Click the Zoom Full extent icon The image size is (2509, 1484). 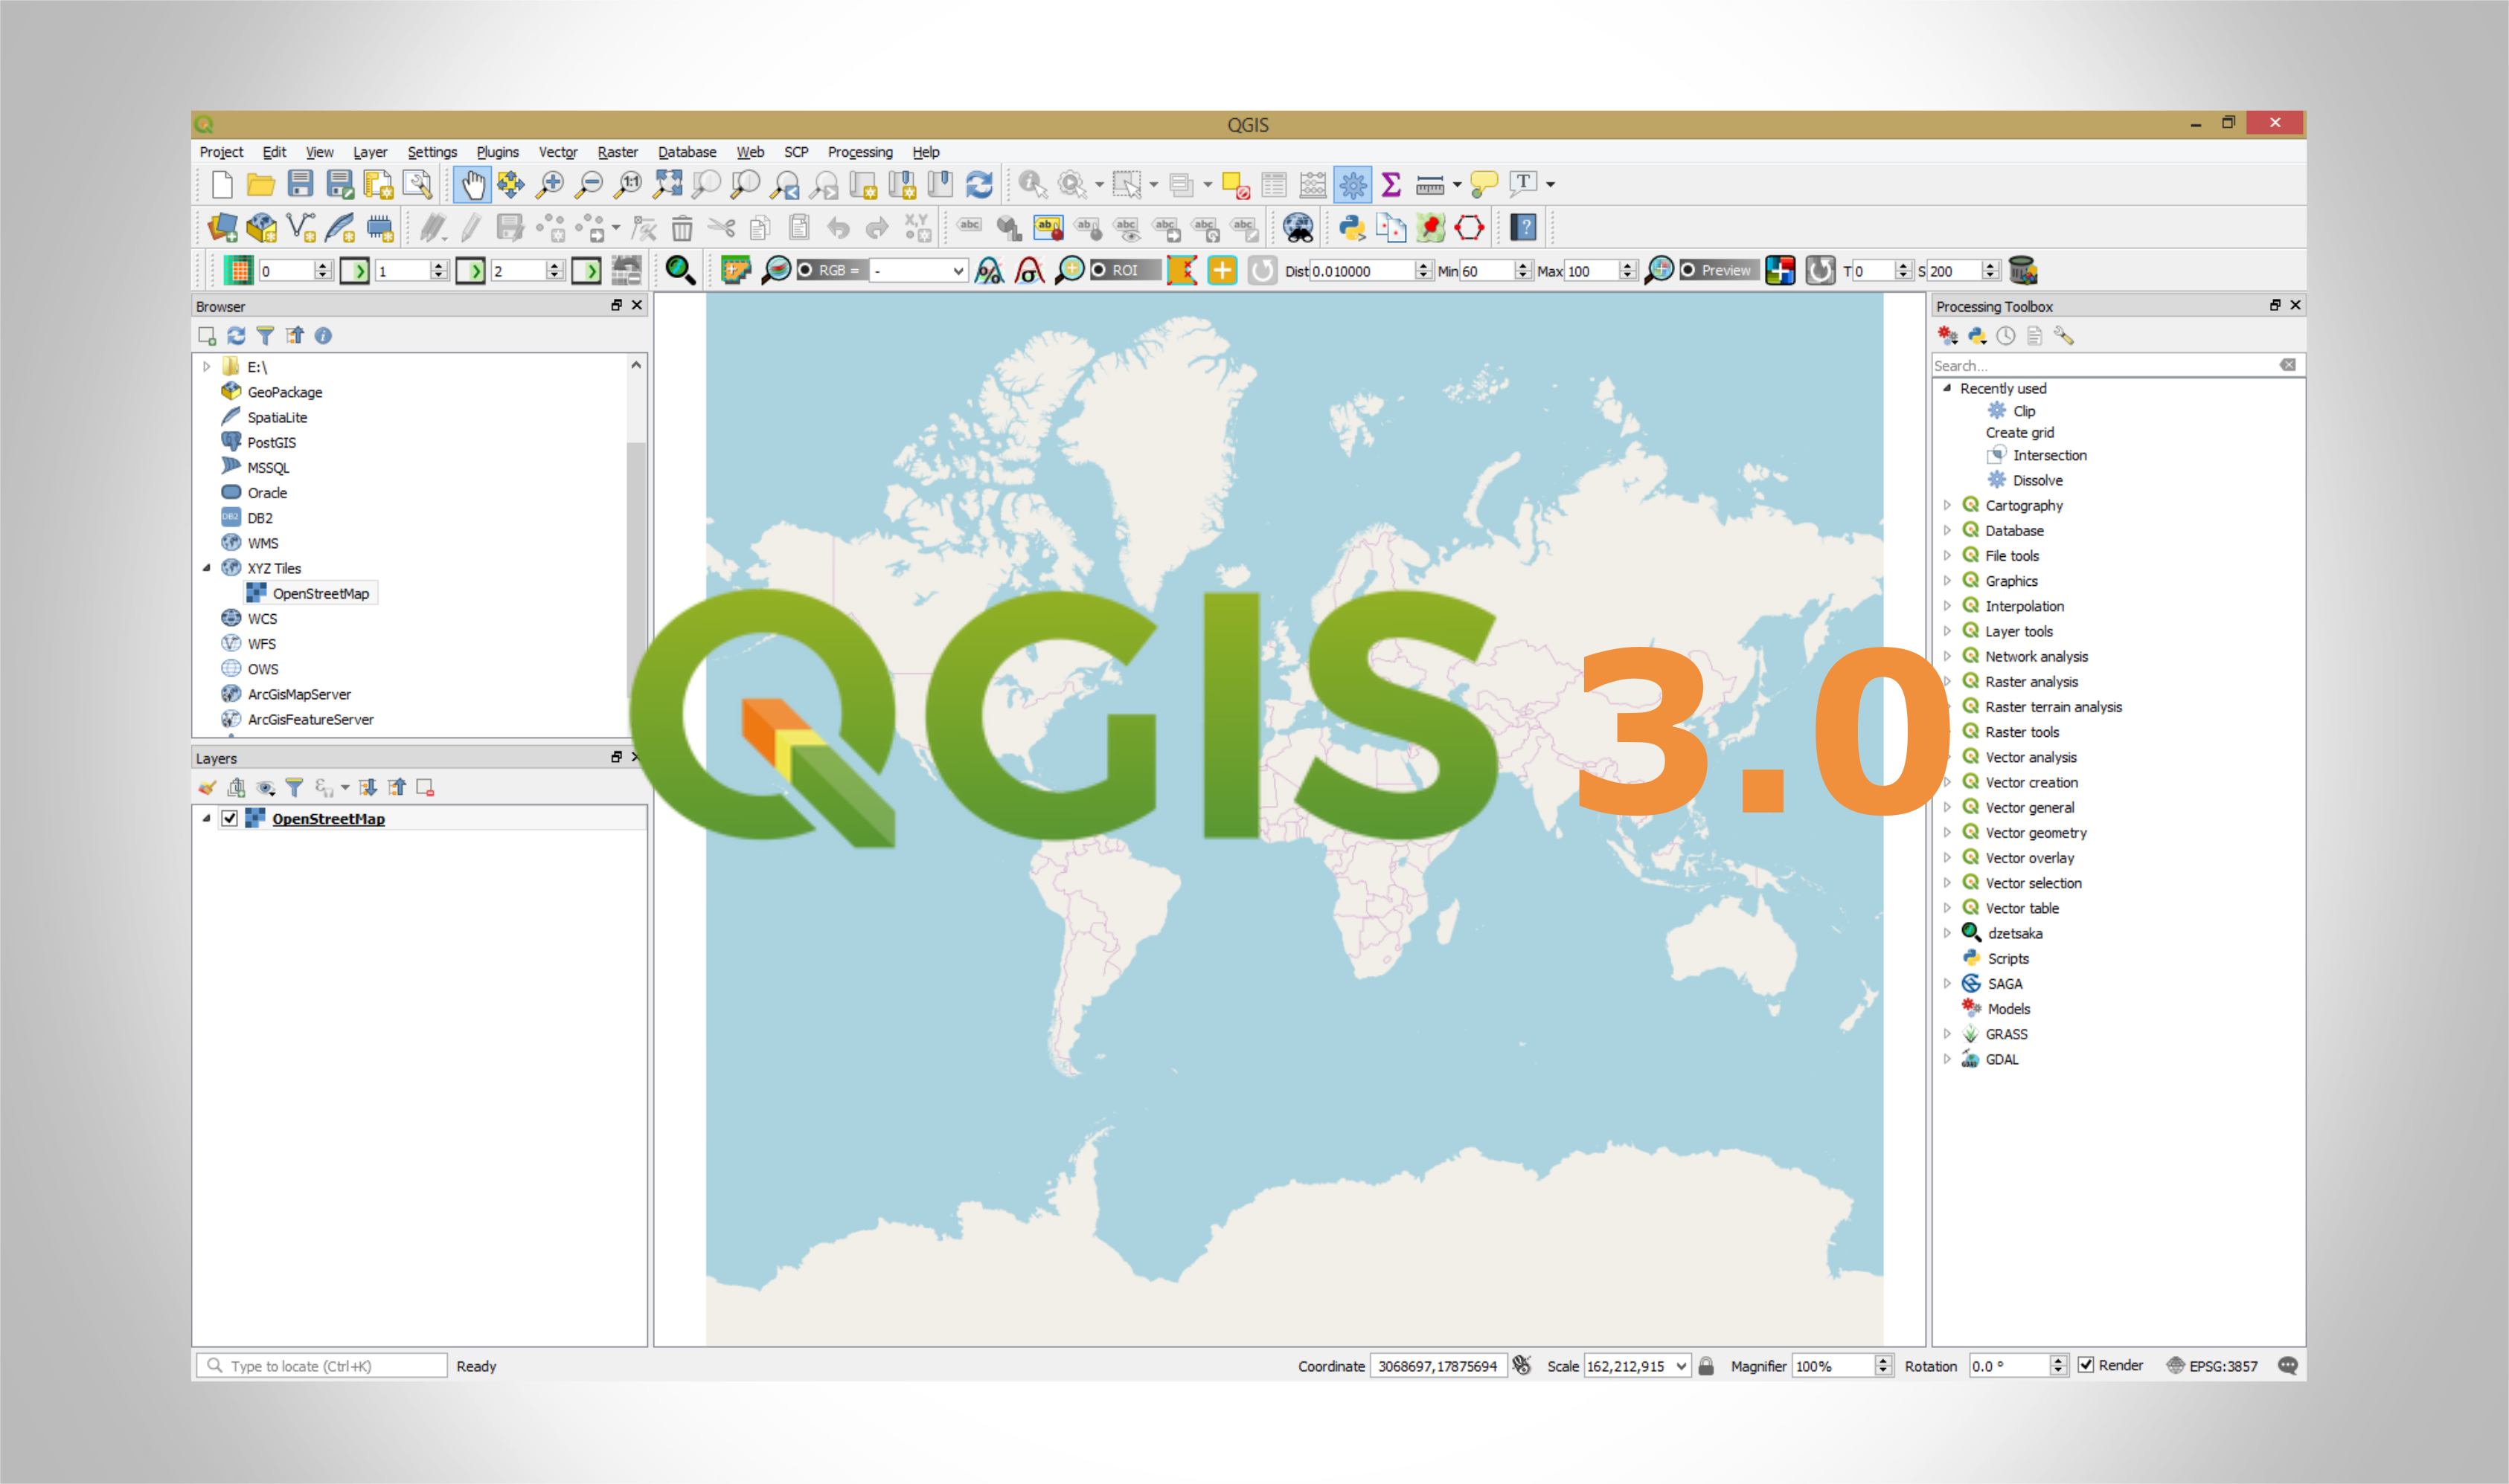tap(667, 184)
